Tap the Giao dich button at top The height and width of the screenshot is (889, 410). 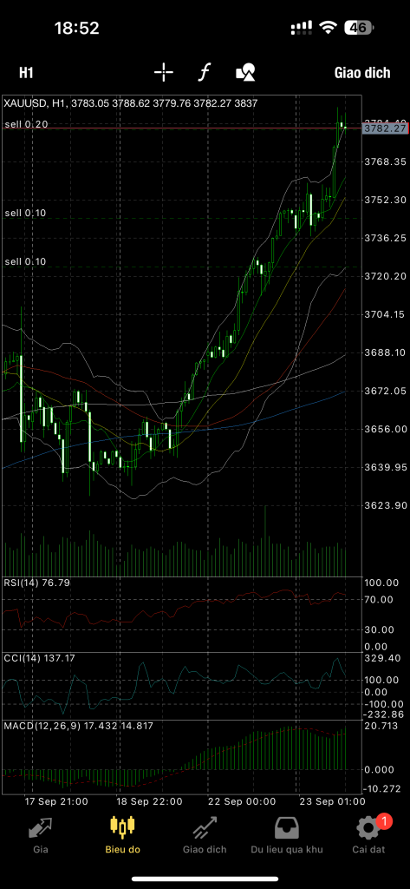[362, 73]
